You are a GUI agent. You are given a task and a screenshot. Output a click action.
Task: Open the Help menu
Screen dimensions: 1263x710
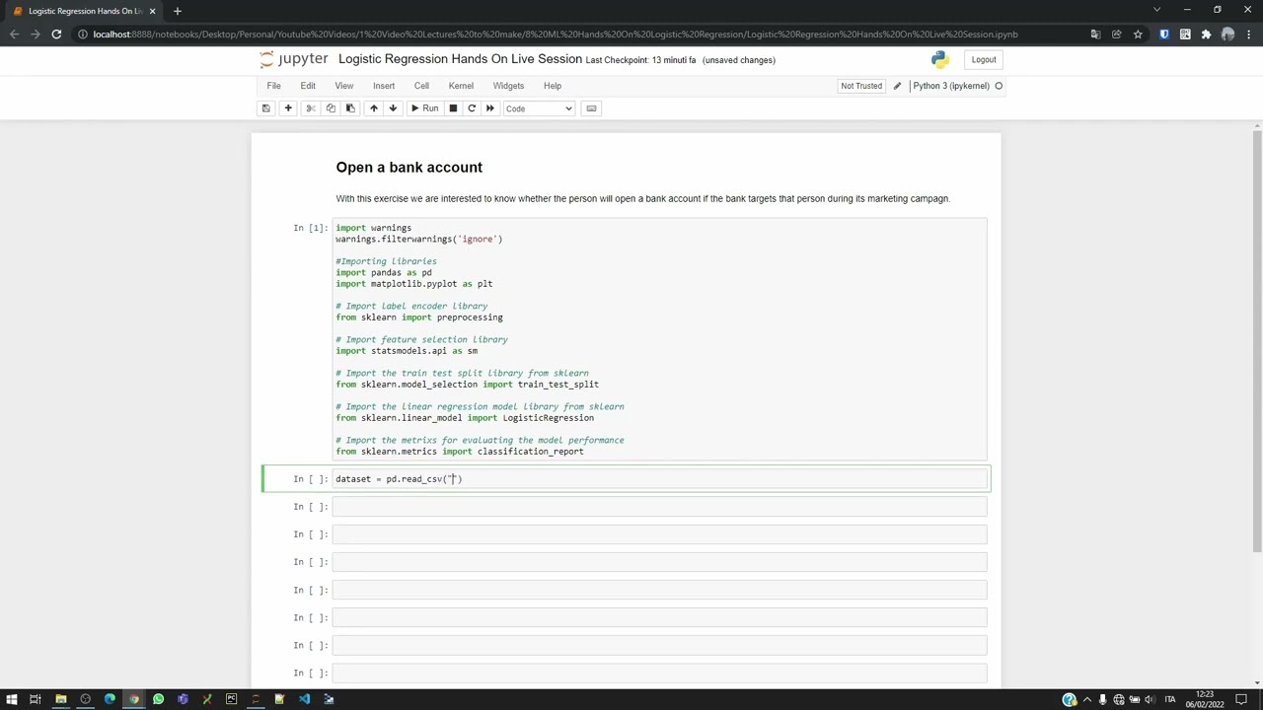point(553,86)
